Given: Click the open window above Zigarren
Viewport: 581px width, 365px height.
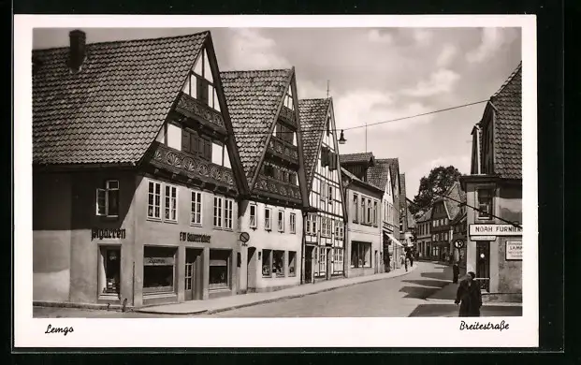Looking at the screenshot, I should 108,198.
